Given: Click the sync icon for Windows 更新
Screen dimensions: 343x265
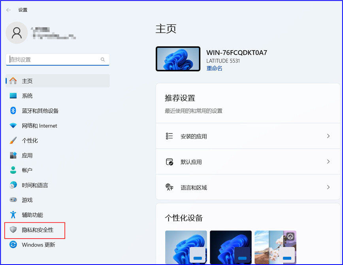Looking at the screenshot, I should click(x=13, y=244).
